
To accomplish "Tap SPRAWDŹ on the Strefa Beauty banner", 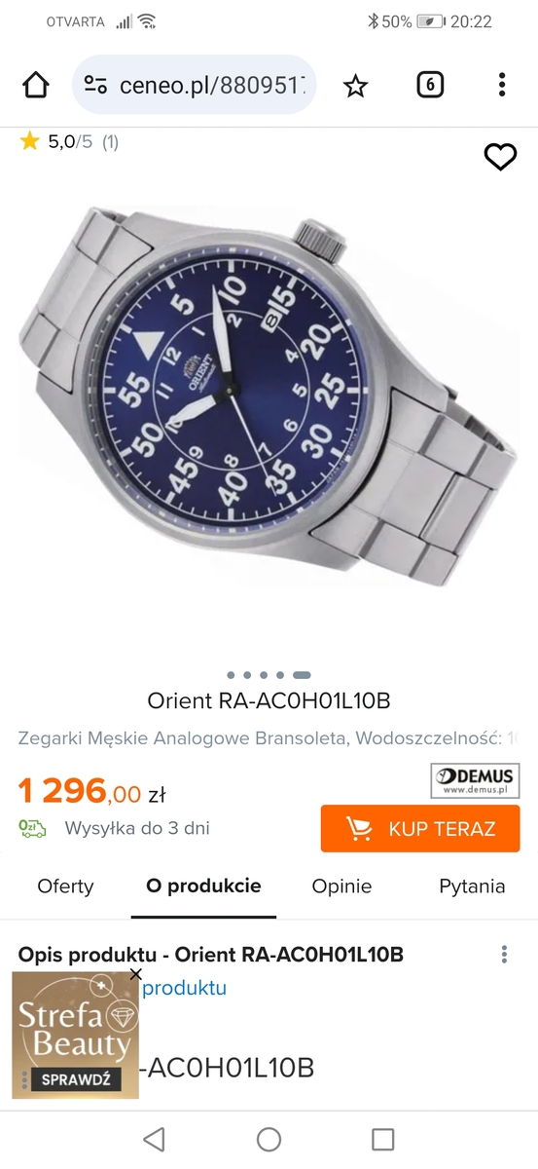I will [x=75, y=1079].
